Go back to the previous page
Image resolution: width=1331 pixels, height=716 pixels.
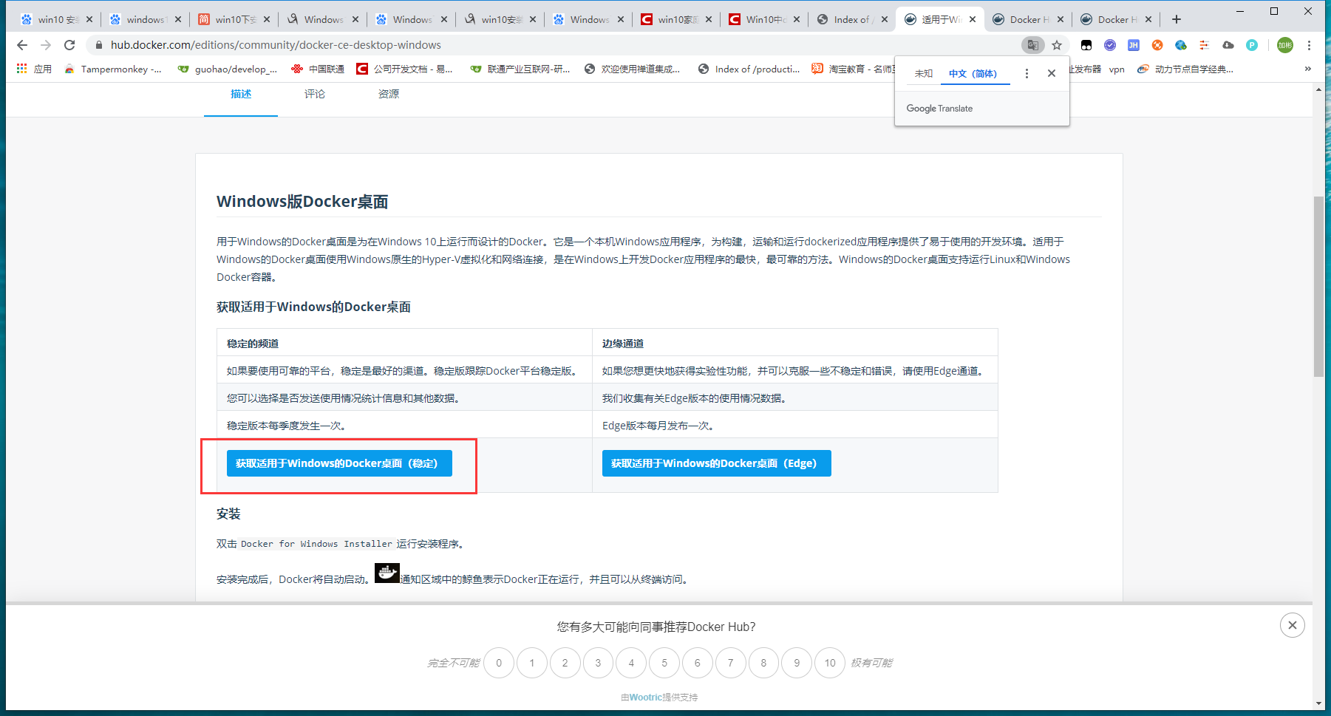22,45
